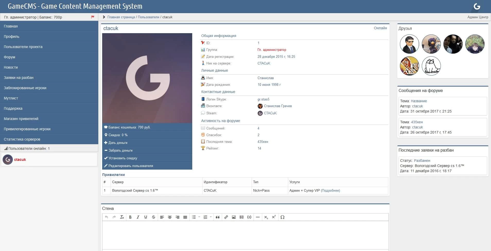Click the Дать деньги button

[118, 143]
